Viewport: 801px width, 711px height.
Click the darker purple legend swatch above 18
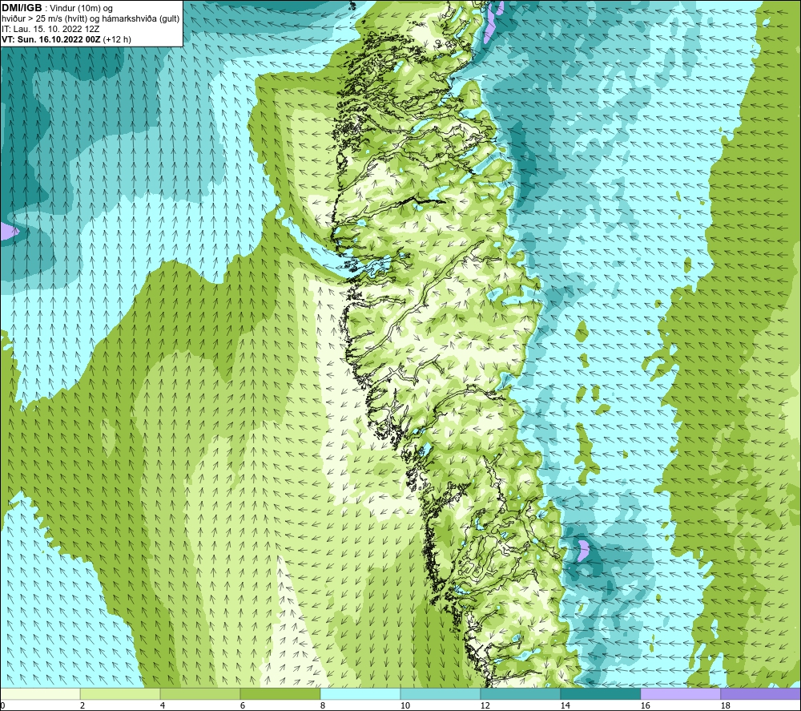[760, 693]
